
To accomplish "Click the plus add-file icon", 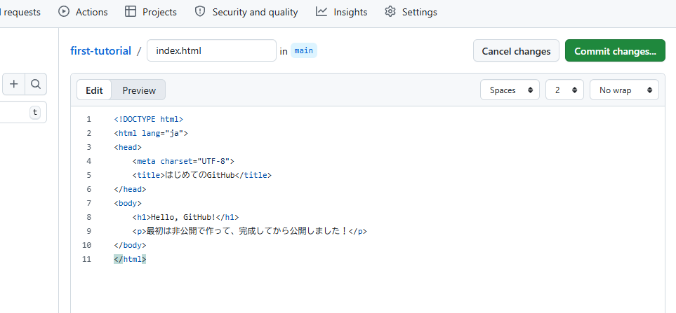I will pyautogui.click(x=14, y=85).
